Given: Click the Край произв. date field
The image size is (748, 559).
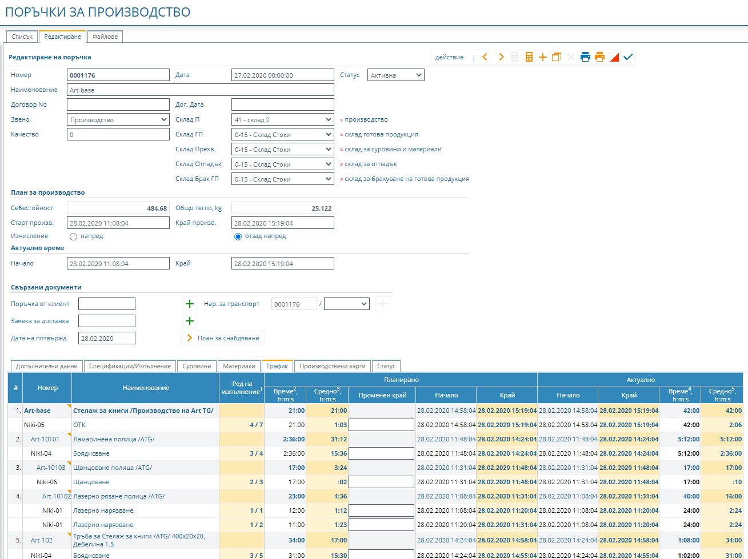Looking at the screenshot, I should point(283,223).
